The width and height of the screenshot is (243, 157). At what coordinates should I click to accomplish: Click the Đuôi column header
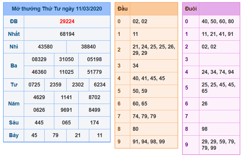point(191,9)
